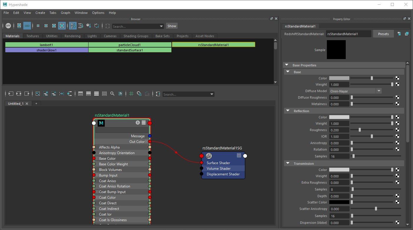
Task: Select the lambert1 material
Action: pyautogui.click(x=47, y=45)
